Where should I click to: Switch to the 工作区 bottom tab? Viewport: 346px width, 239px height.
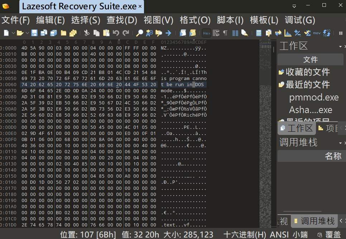click(297, 128)
